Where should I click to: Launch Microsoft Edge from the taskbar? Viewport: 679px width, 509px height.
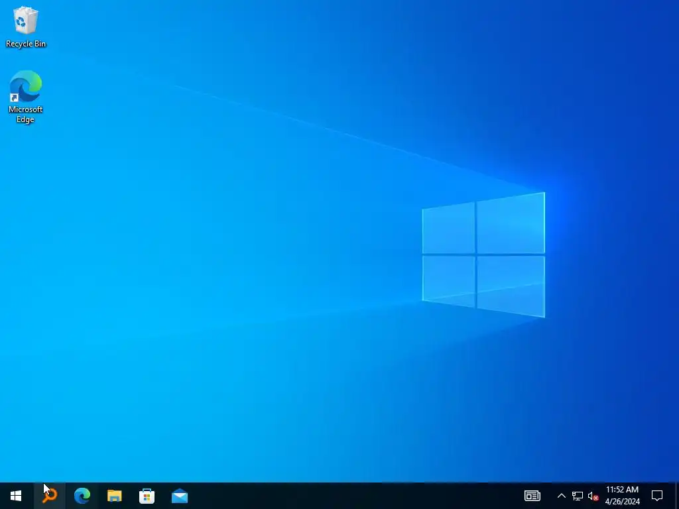click(82, 496)
